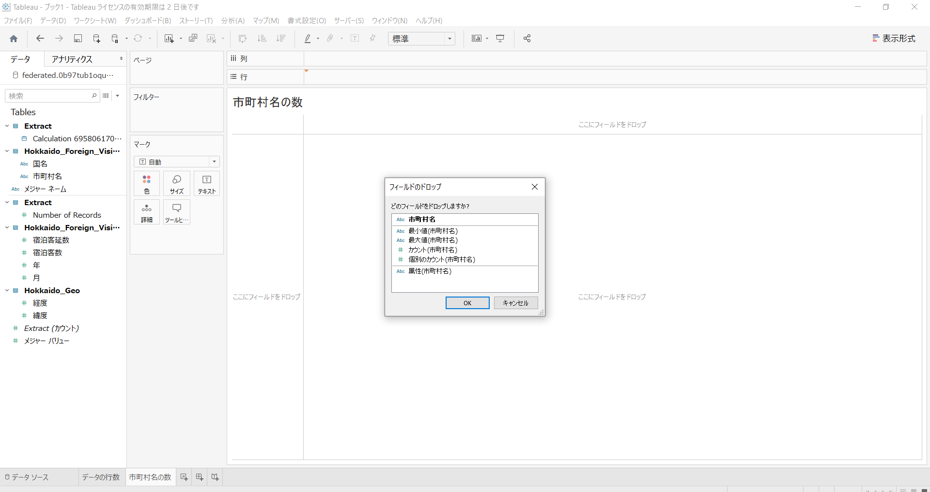Open the Detail mark card
Viewport: 930px width, 492px height.
coord(147,212)
